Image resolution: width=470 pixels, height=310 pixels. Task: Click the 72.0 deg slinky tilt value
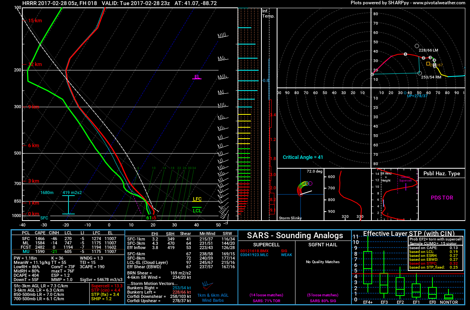tap(314, 171)
